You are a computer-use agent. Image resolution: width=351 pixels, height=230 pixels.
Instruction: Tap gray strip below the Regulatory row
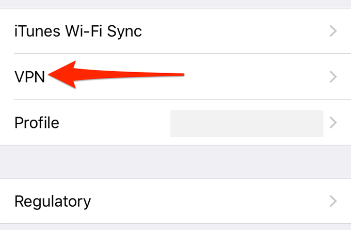(176, 227)
